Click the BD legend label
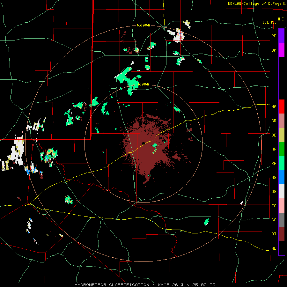Viewport: 287px width, 287px height. [x=274, y=135]
